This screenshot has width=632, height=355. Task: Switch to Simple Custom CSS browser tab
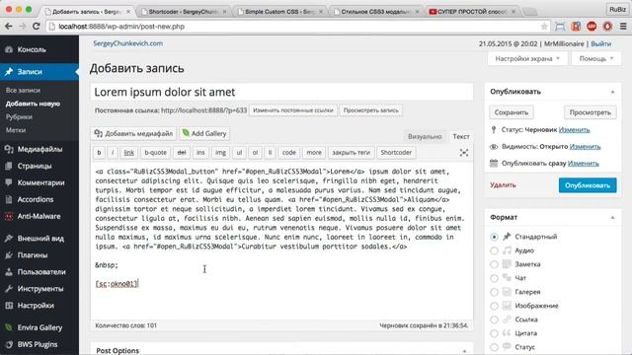[x=279, y=12]
